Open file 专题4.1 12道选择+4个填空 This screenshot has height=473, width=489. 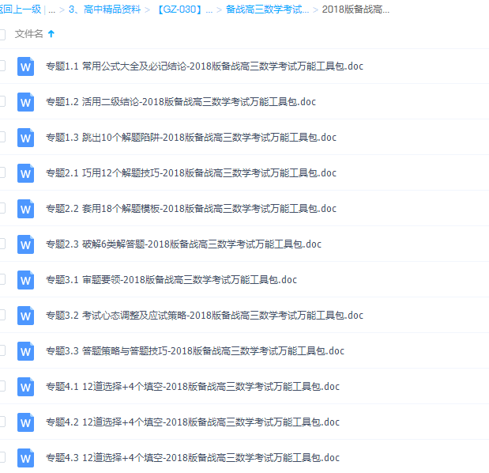(193, 387)
